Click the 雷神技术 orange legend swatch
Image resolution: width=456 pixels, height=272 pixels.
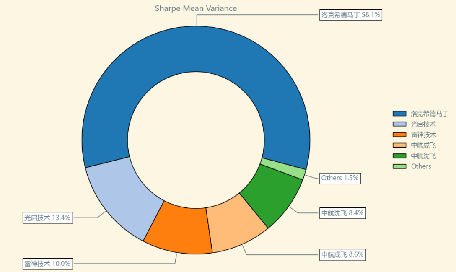[x=399, y=135]
